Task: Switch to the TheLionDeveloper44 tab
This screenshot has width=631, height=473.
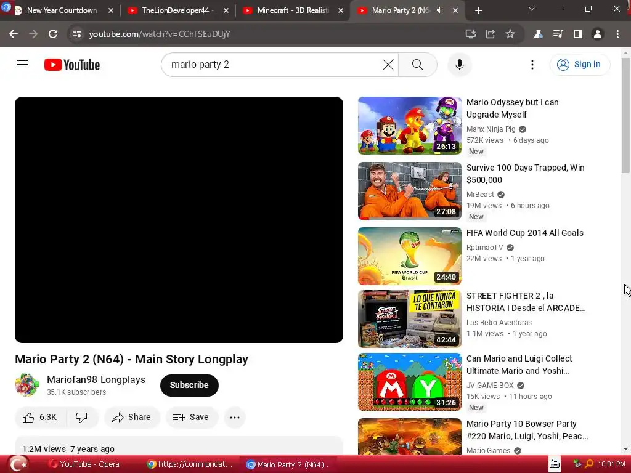Action: 177,10
